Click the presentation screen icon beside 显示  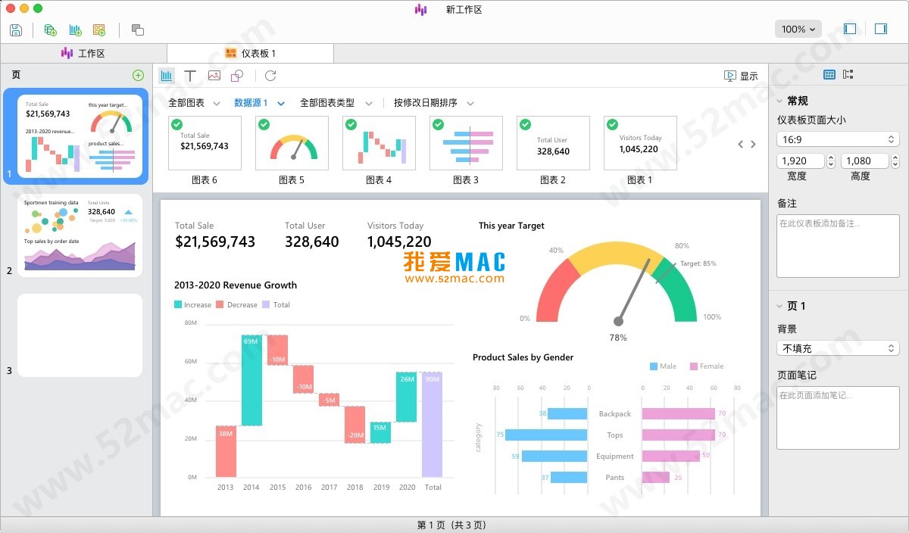[730, 76]
